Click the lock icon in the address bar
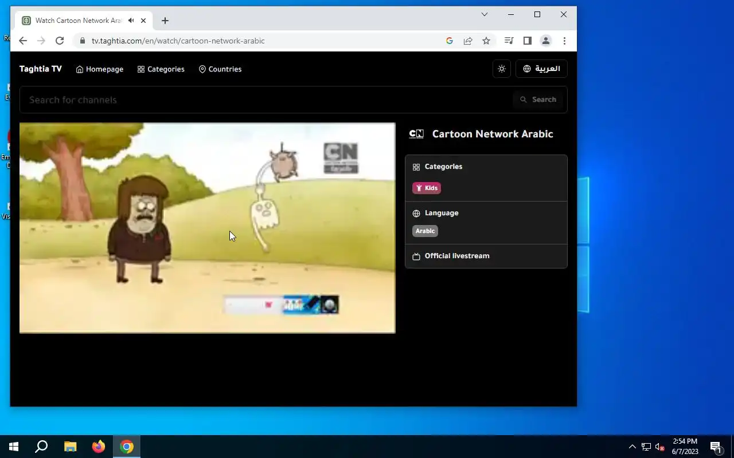 pos(82,41)
